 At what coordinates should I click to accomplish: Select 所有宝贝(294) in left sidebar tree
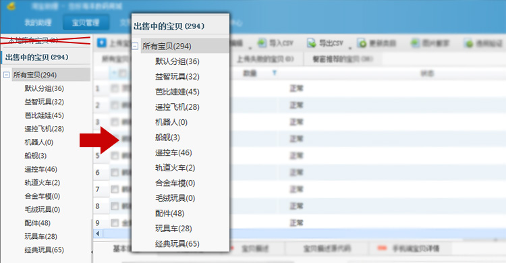pyautogui.click(x=35, y=75)
